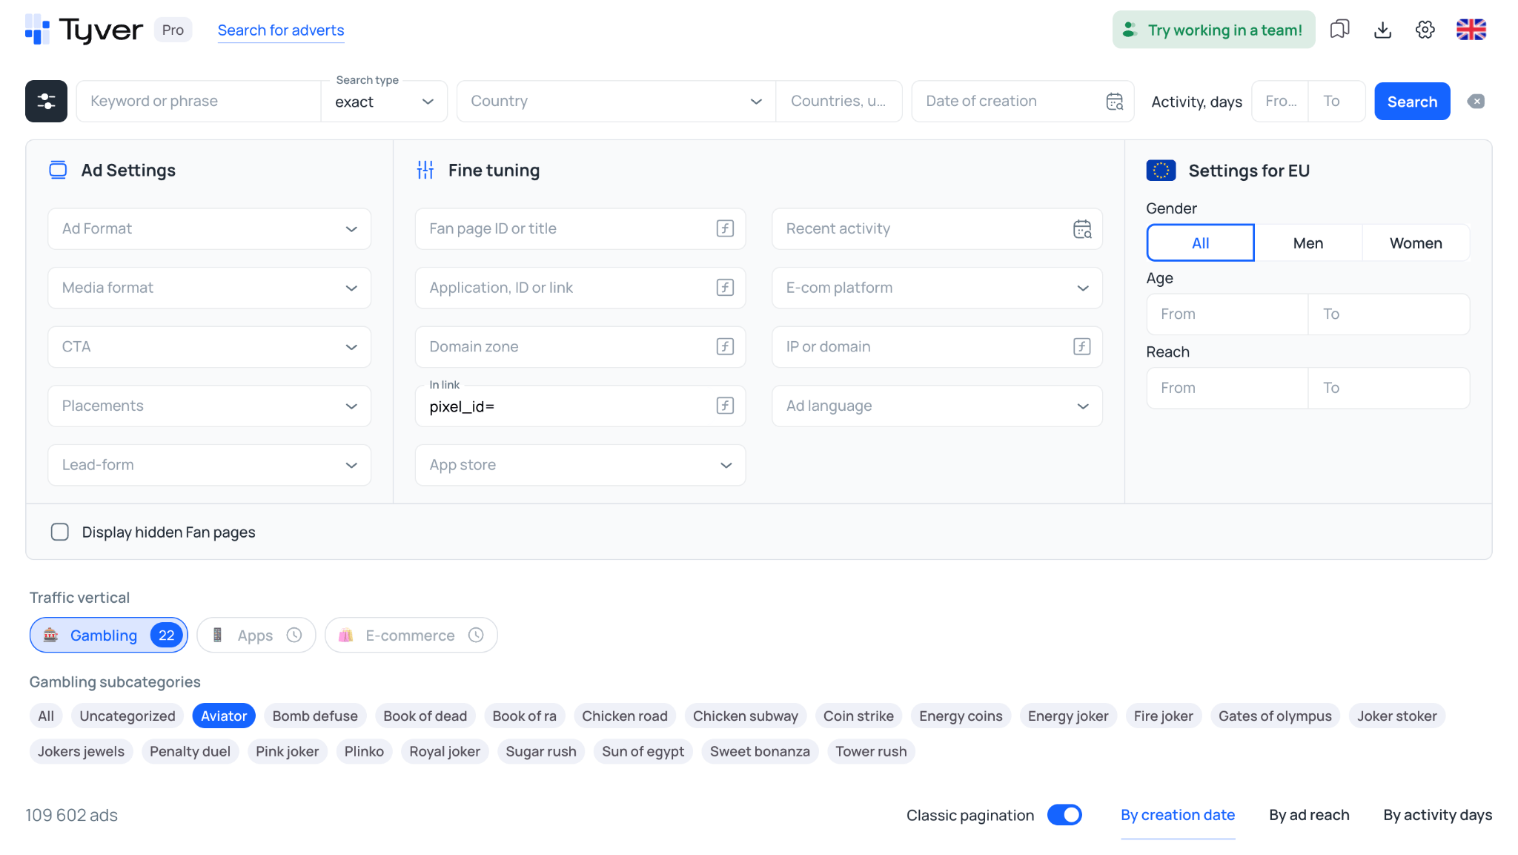The height and width of the screenshot is (855, 1518).
Task: Click the blue Search button
Action: click(x=1412, y=102)
